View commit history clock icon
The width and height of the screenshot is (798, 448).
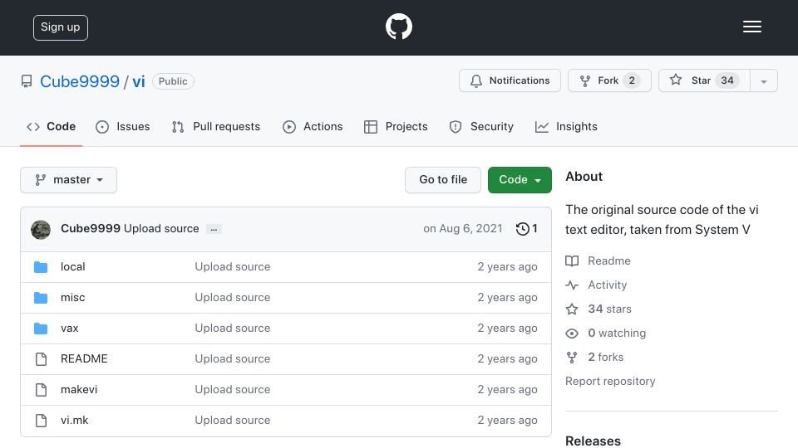tap(522, 229)
